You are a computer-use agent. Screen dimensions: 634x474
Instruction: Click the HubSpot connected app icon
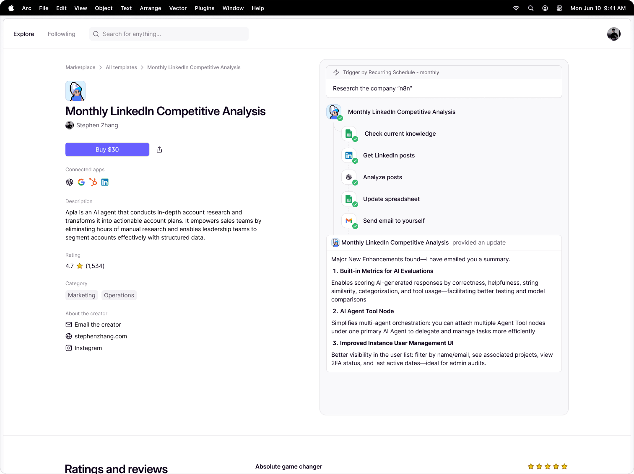tap(93, 182)
